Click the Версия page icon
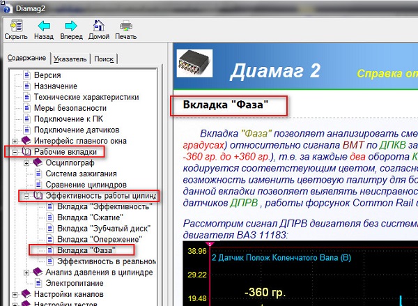The image size is (418, 306). click(x=27, y=75)
